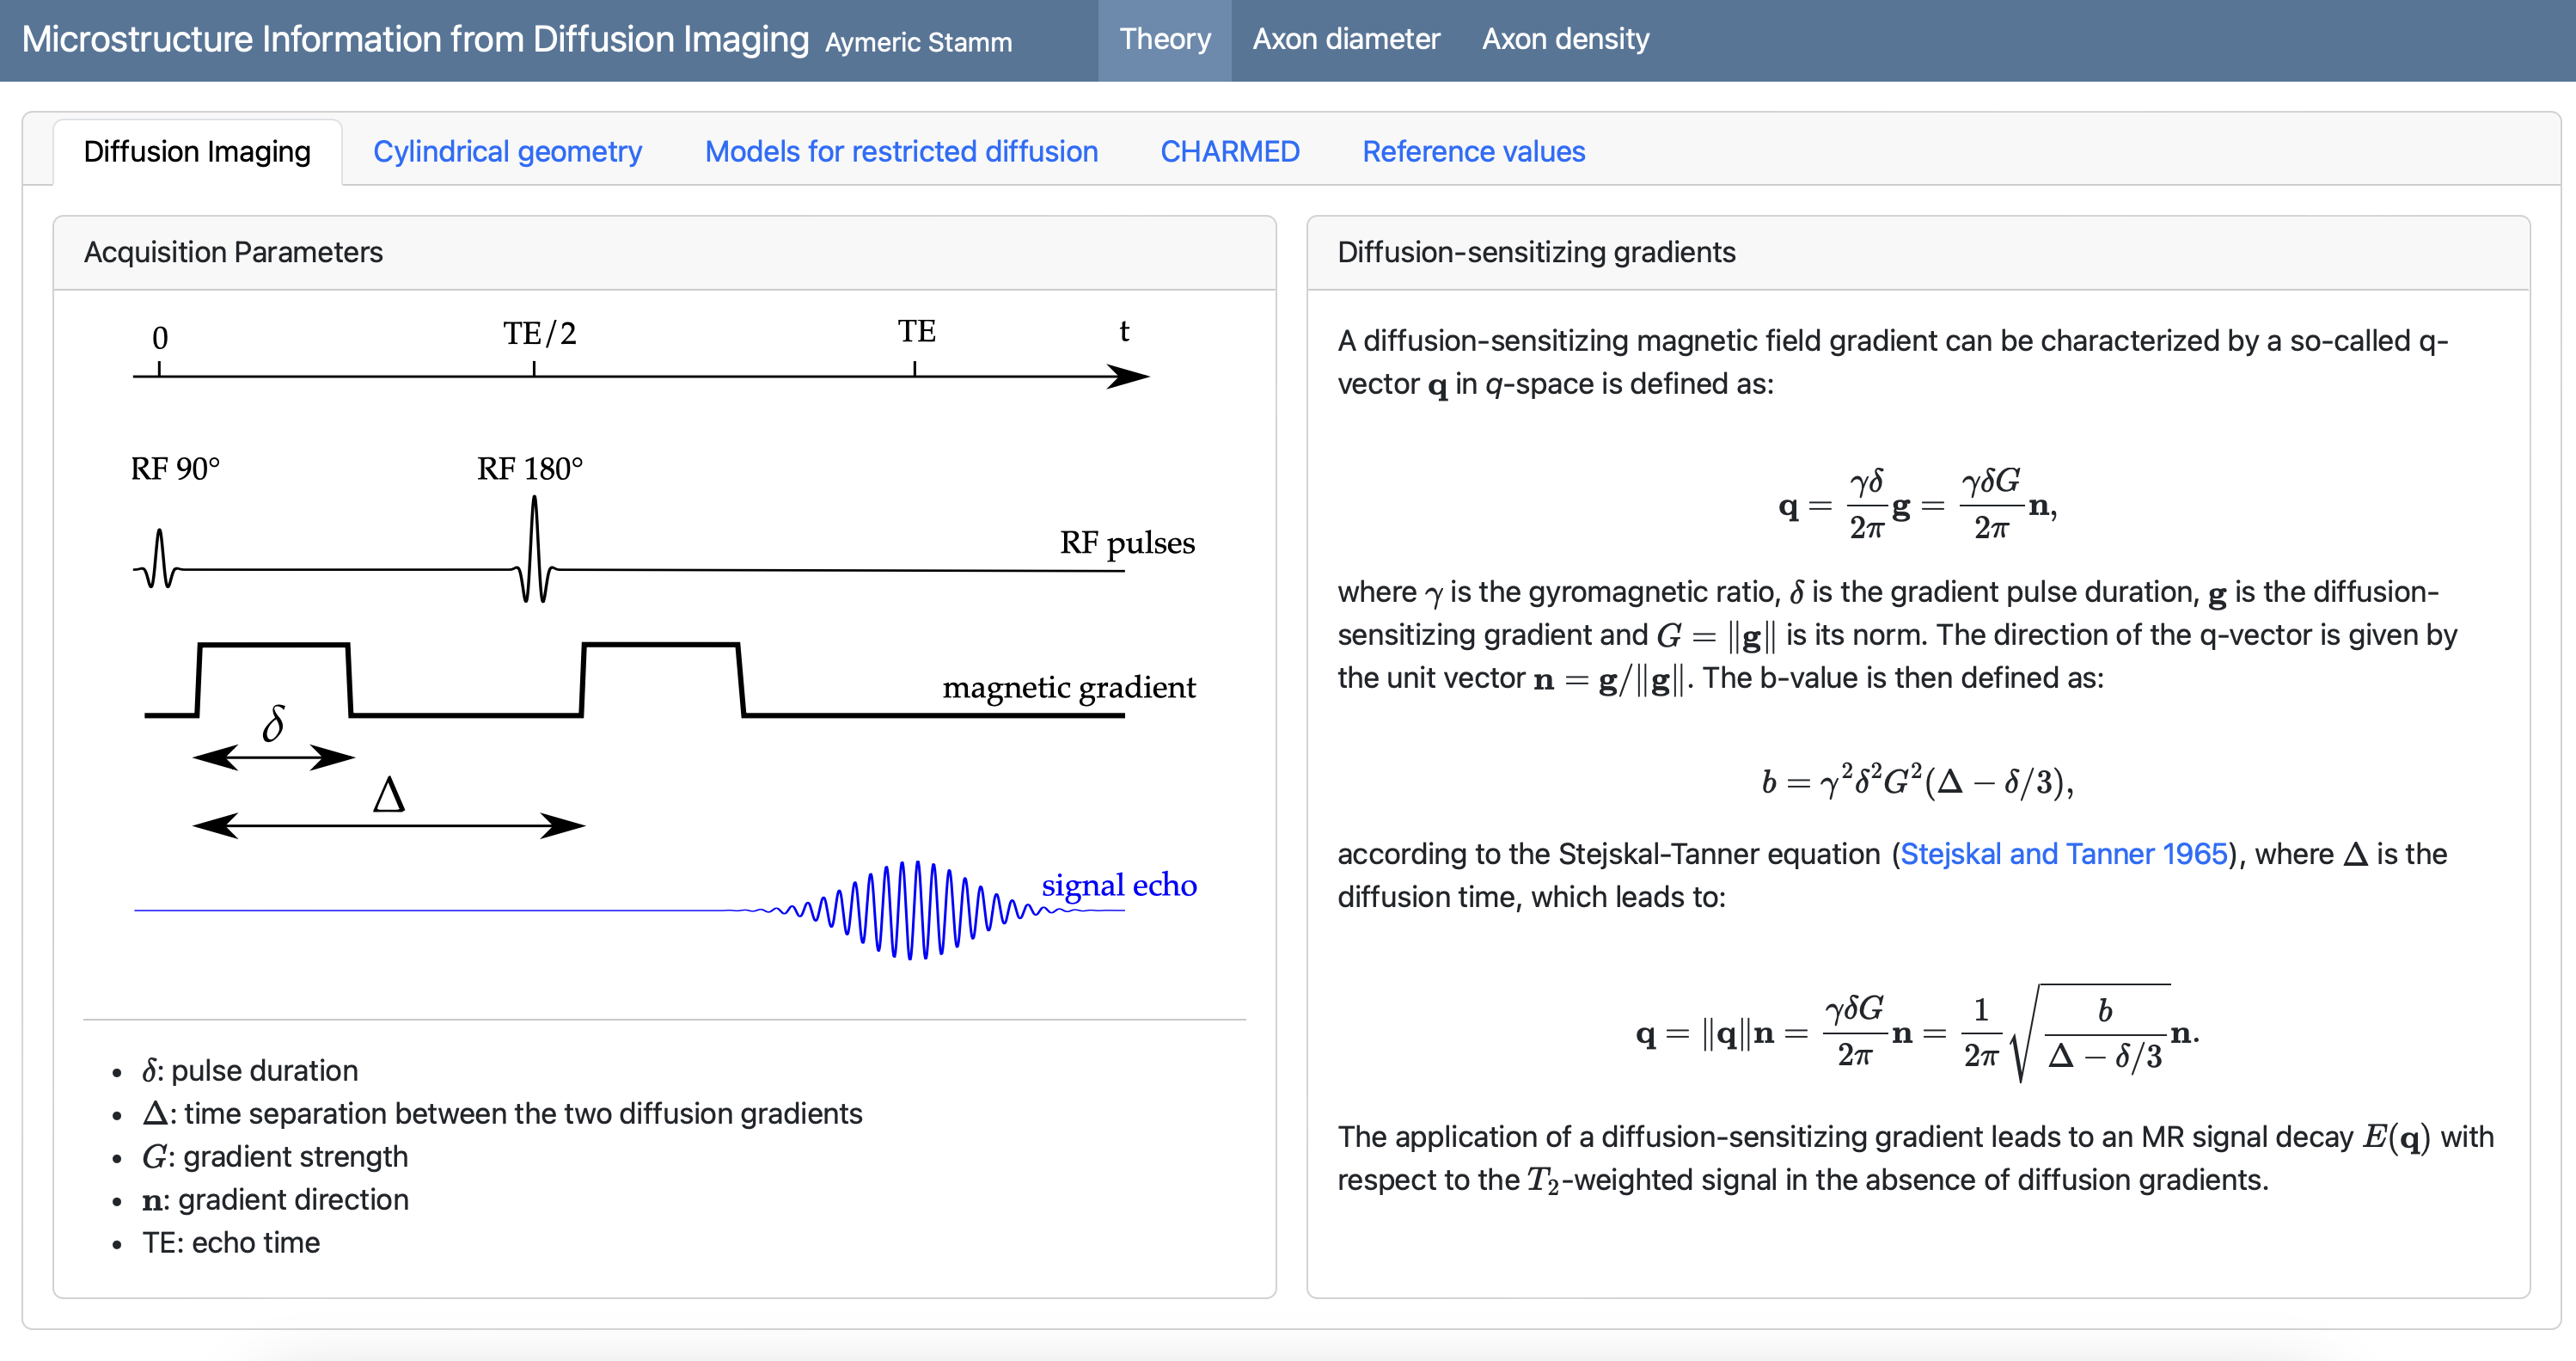Click the author name Aymeric Stamm
Screen dimensions: 2576x1361
click(918, 43)
